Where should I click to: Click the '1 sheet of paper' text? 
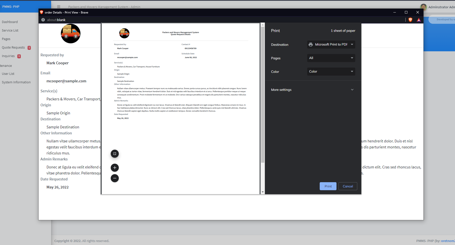click(343, 31)
